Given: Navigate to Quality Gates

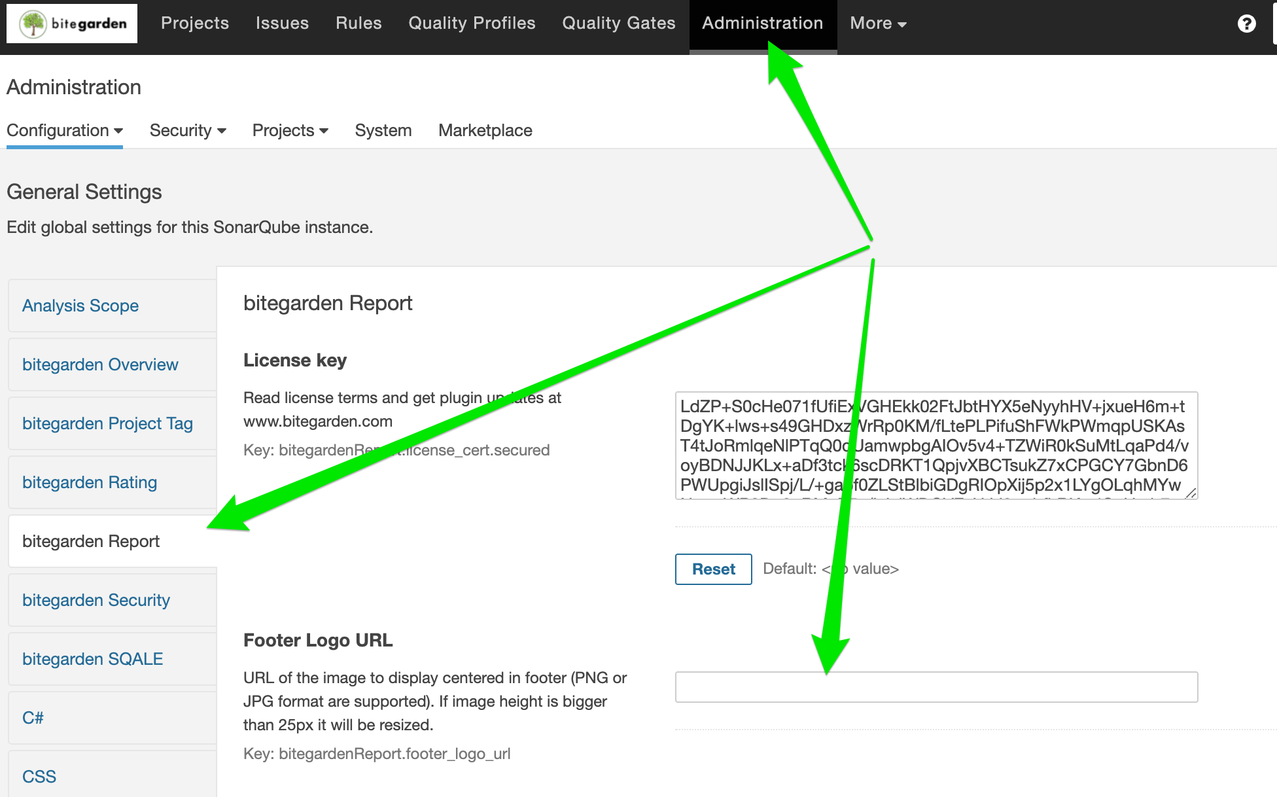Looking at the screenshot, I should pos(619,24).
